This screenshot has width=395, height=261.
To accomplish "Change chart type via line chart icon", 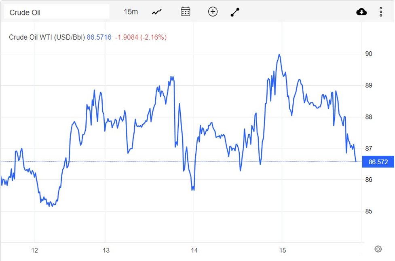I will (156, 12).
